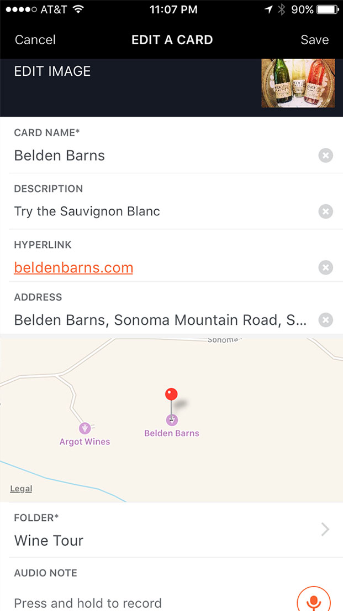Image resolution: width=343 pixels, height=611 pixels.
Task: Save the card changes
Action: click(x=314, y=40)
